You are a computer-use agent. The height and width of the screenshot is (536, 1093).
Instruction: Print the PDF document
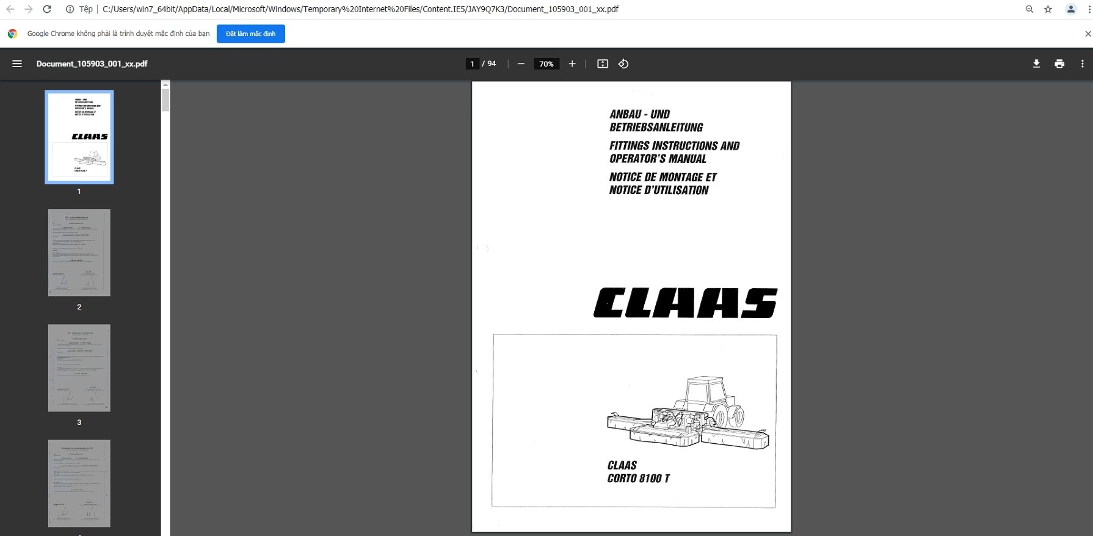pos(1059,63)
